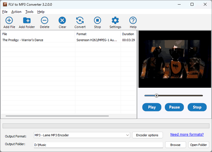Maximize the converter window
Viewport: 212px width, 152px height.
point(192,4)
